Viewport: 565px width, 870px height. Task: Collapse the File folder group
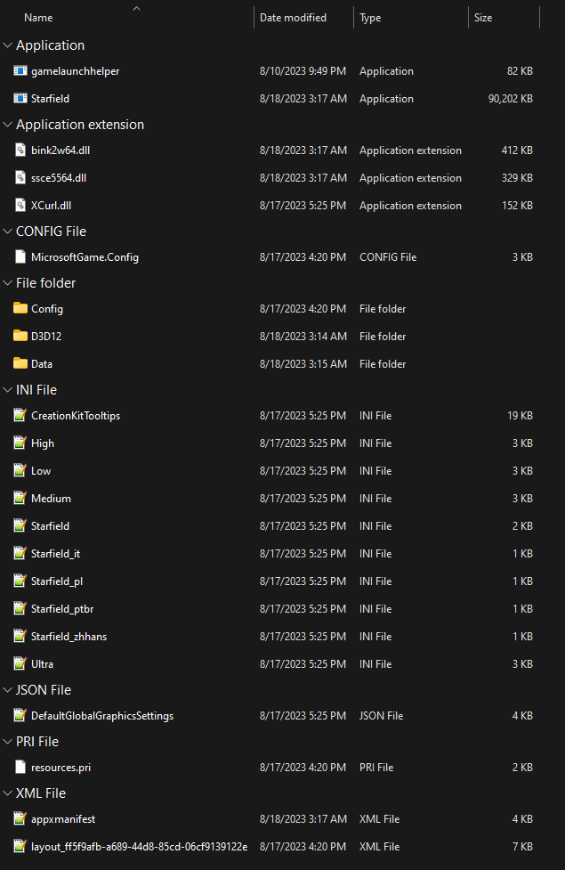click(8, 283)
